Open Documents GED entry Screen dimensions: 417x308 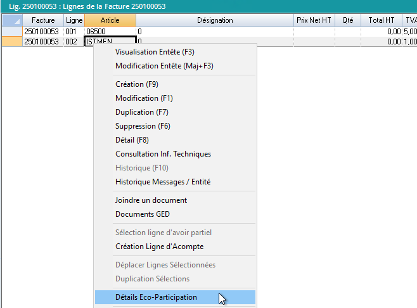point(143,214)
